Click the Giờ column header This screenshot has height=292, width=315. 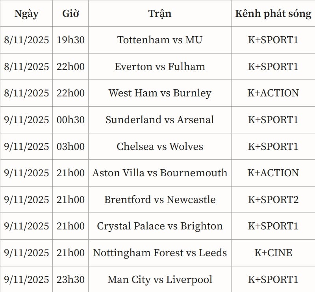(x=70, y=13)
